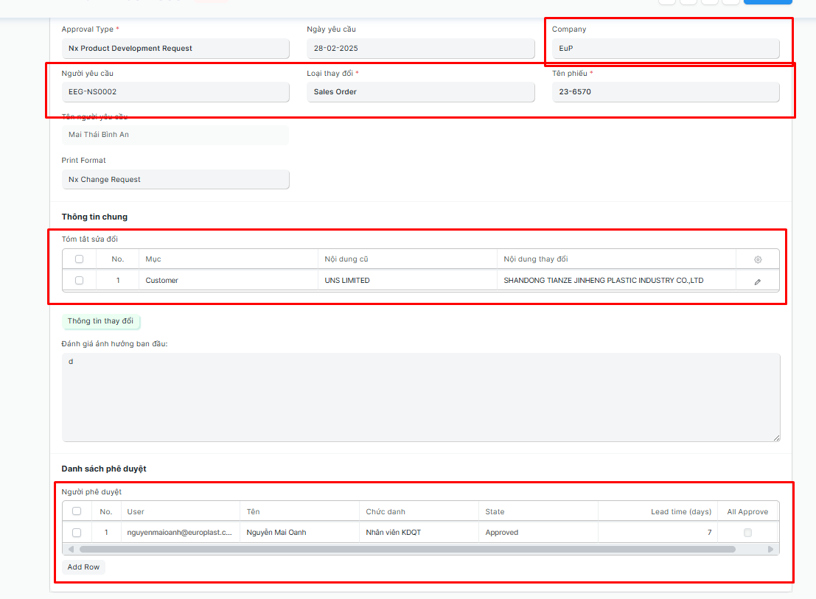Open the Company EuP link field
Viewport: 816px width, 599px height.
[665, 49]
